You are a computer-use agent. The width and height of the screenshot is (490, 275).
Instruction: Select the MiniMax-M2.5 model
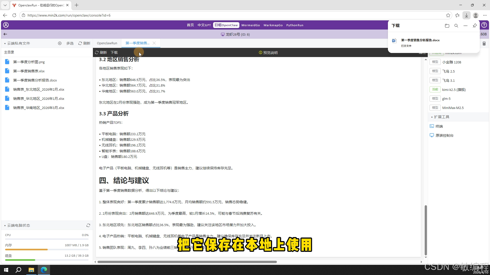(x=453, y=108)
